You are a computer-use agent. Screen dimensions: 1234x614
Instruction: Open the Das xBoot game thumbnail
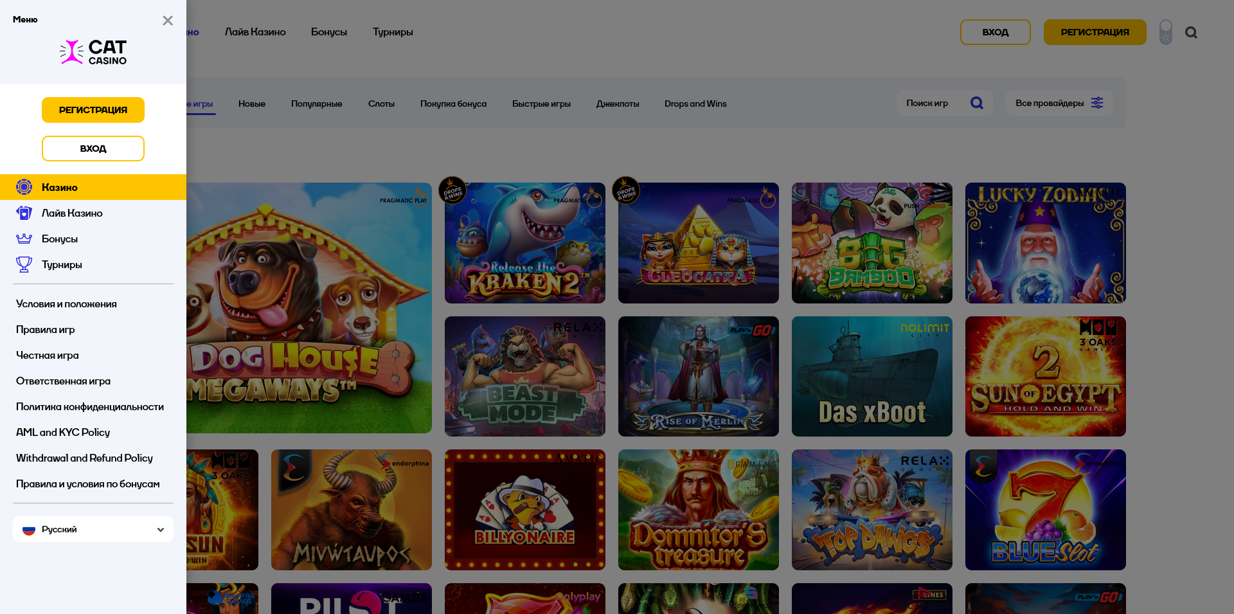[x=872, y=376]
